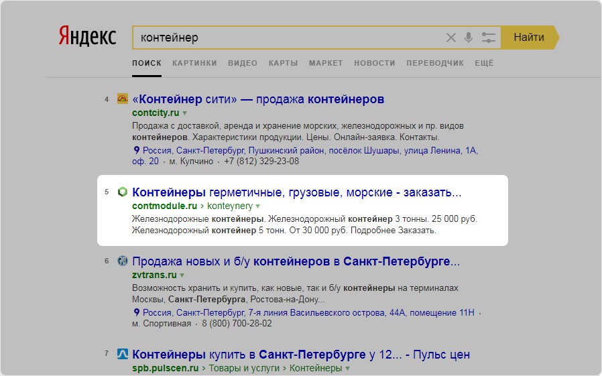This screenshot has height=376, width=602.
Task: Expand dropdown arrow next to zvtrans.ru
Action: (x=182, y=275)
